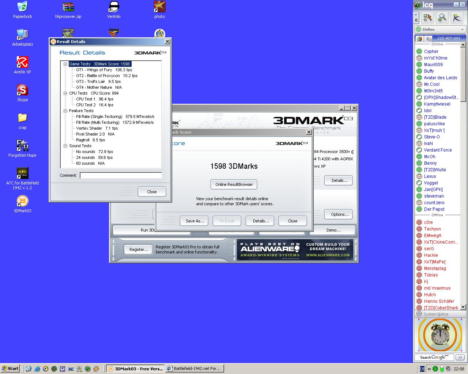
Task: Select GT1 - Wings of Fury row
Action: 104,70
